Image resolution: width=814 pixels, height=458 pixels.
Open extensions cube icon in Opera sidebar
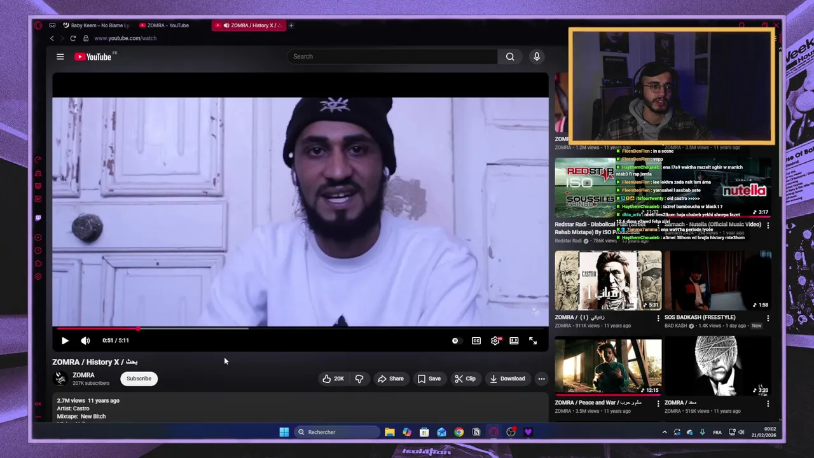coord(38,263)
